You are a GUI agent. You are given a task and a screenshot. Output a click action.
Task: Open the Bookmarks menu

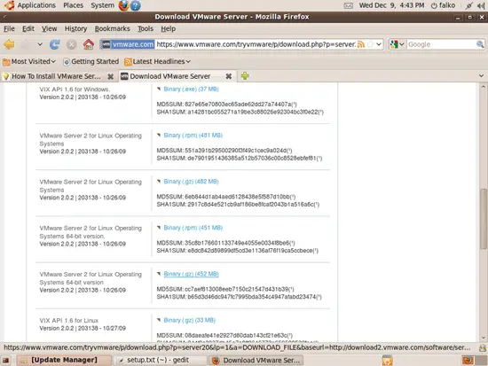(112, 28)
